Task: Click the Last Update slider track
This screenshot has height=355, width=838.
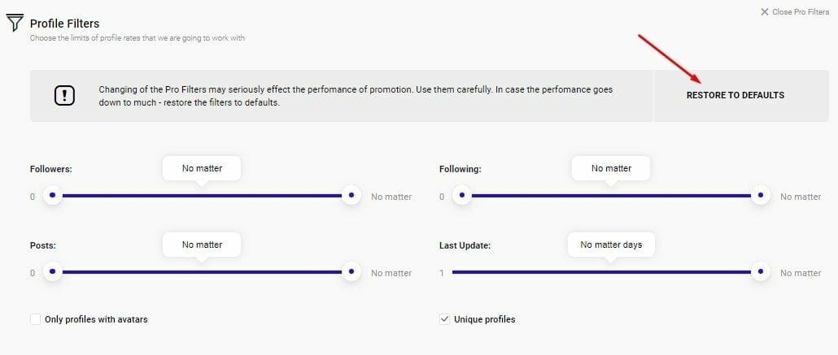Action: click(602, 272)
